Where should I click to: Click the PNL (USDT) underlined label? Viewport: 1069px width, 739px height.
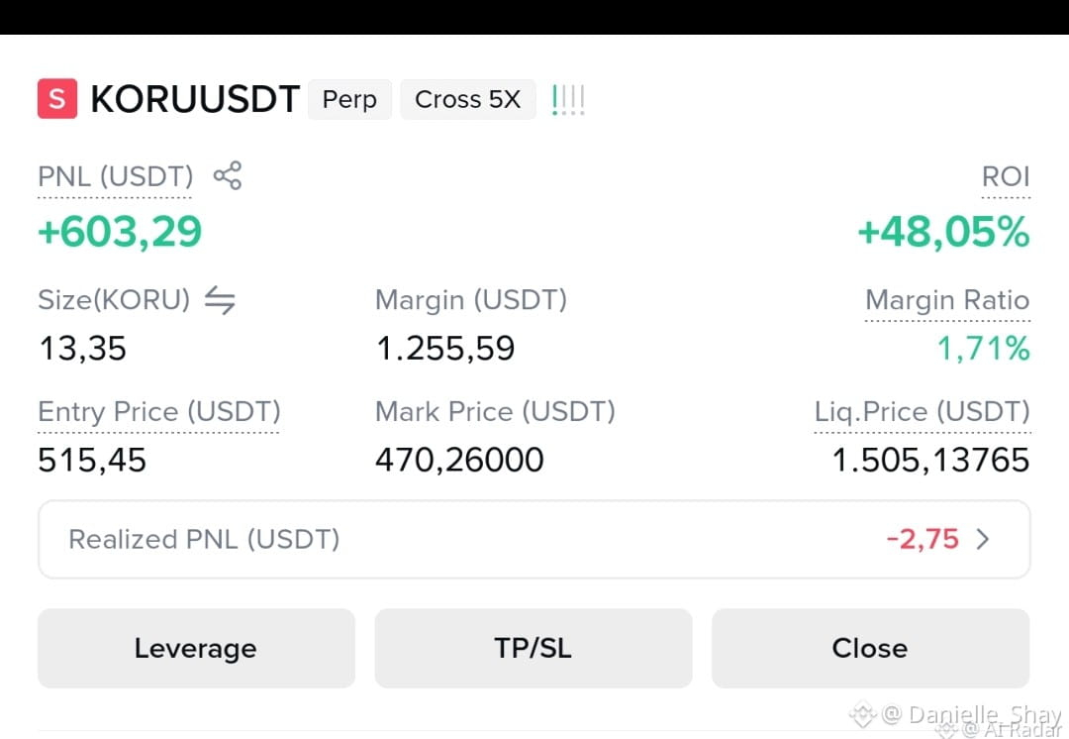click(115, 176)
